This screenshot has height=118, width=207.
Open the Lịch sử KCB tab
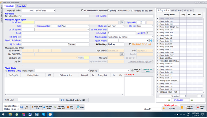point(176,10)
